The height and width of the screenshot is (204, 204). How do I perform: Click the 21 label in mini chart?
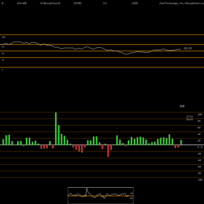pos(131,198)
